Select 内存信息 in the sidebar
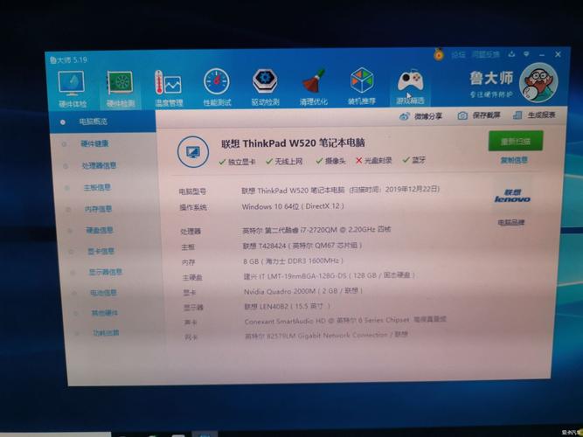583x437 pixels. pos(98,209)
